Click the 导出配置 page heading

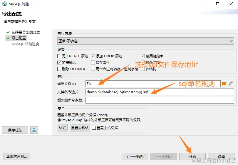(x=12, y=14)
